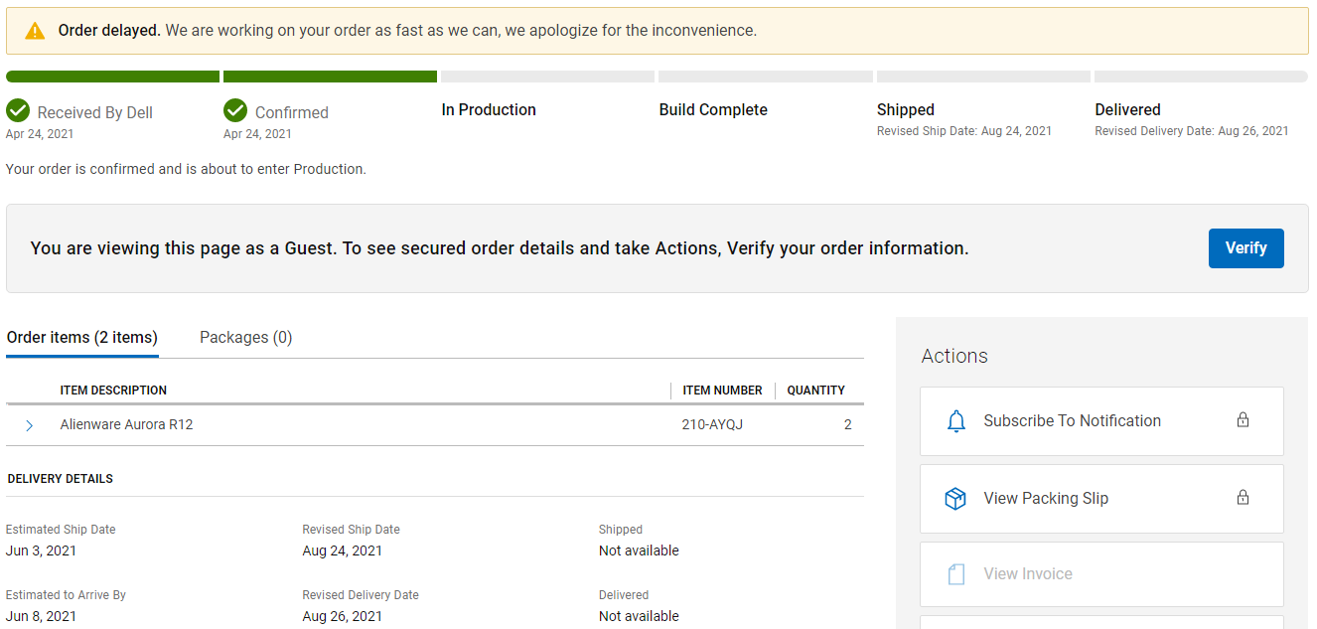The image size is (1317, 629).
Task: Select the Order items (2 items) tab
Action: pyautogui.click(x=82, y=338)
